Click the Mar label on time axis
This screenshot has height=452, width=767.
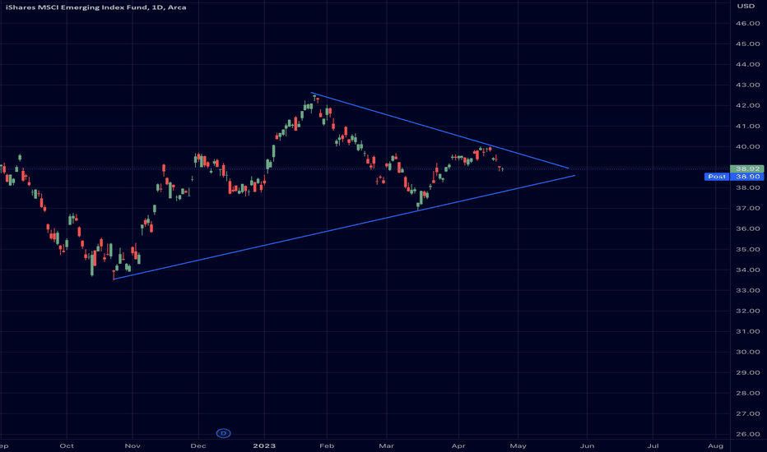(x=387, y=445)
